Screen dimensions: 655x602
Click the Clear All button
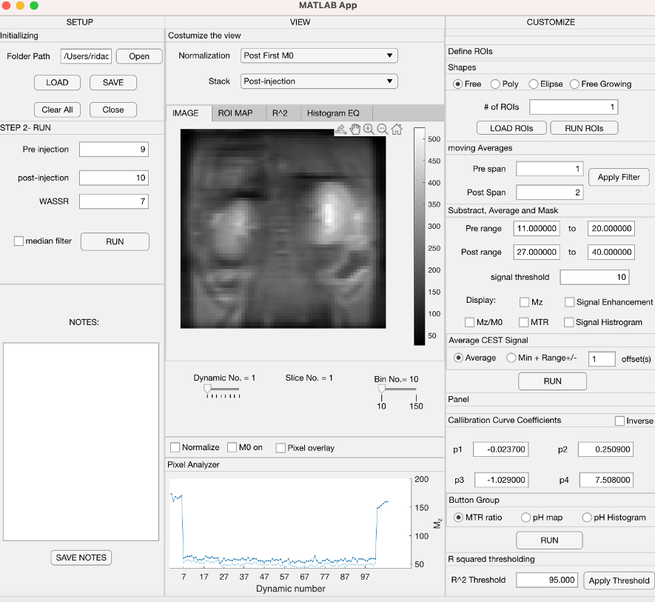point(57,110)
